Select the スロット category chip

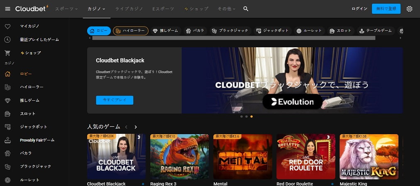[x=341, y=31]
